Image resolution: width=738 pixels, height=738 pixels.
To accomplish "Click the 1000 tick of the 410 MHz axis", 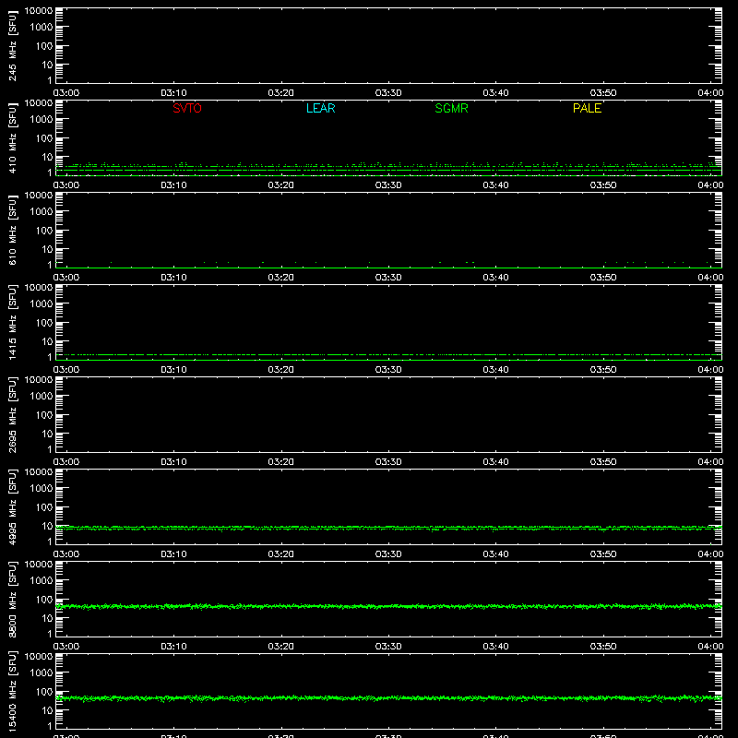I will tap(42, 120).
